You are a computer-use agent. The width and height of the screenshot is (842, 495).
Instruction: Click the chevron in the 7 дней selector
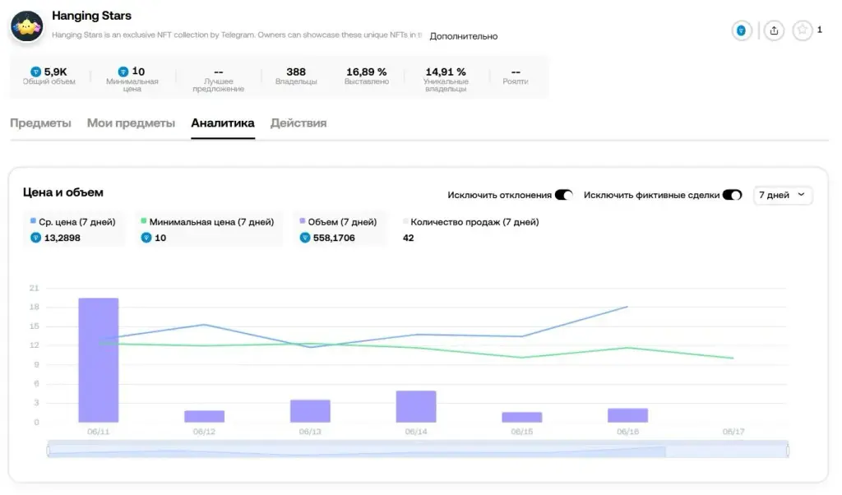[x=801, y=194]
